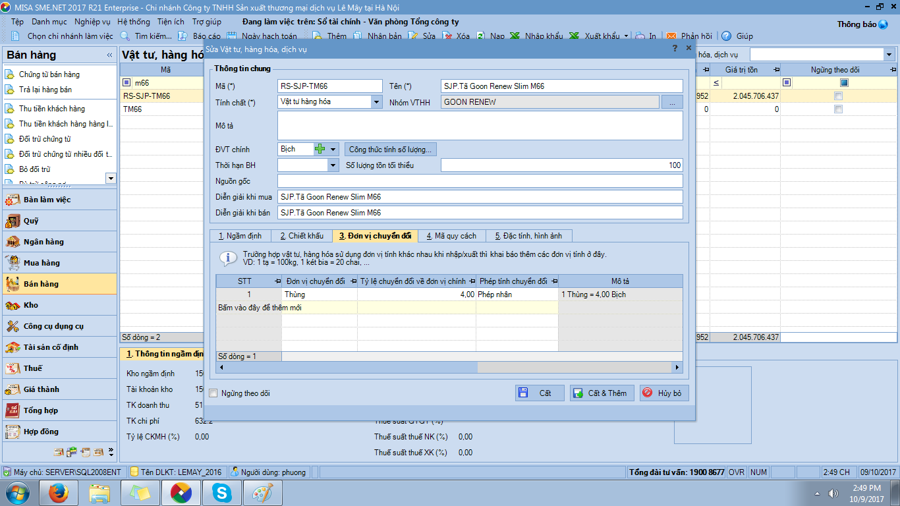Click the dialog help question mark
Viewport: 900px width, 506px height.
click(x=675, y=48)
